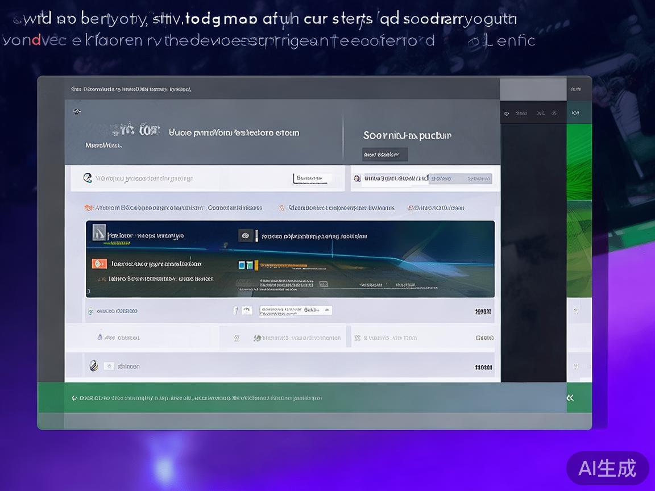Click the orange icon starting the category links row
The image size is (655, 491).
pyautogui.click(x=88, y=208)
